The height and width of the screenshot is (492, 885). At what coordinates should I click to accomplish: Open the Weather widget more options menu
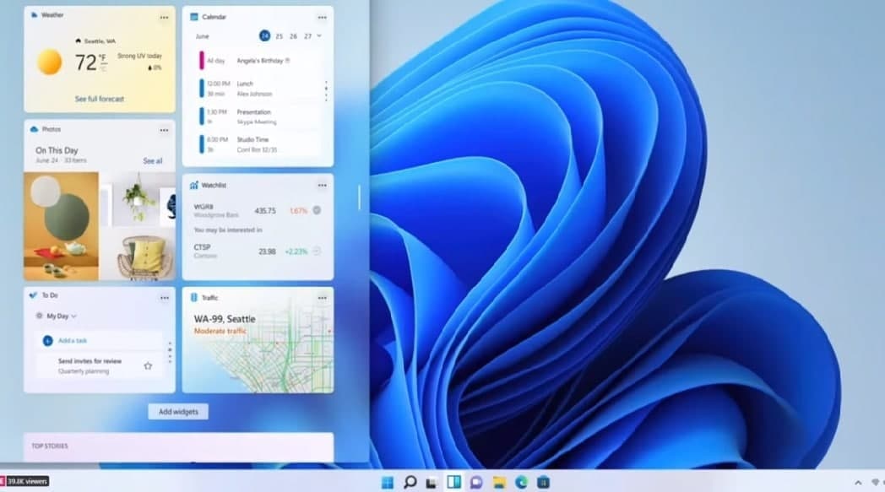pos(164,18)
